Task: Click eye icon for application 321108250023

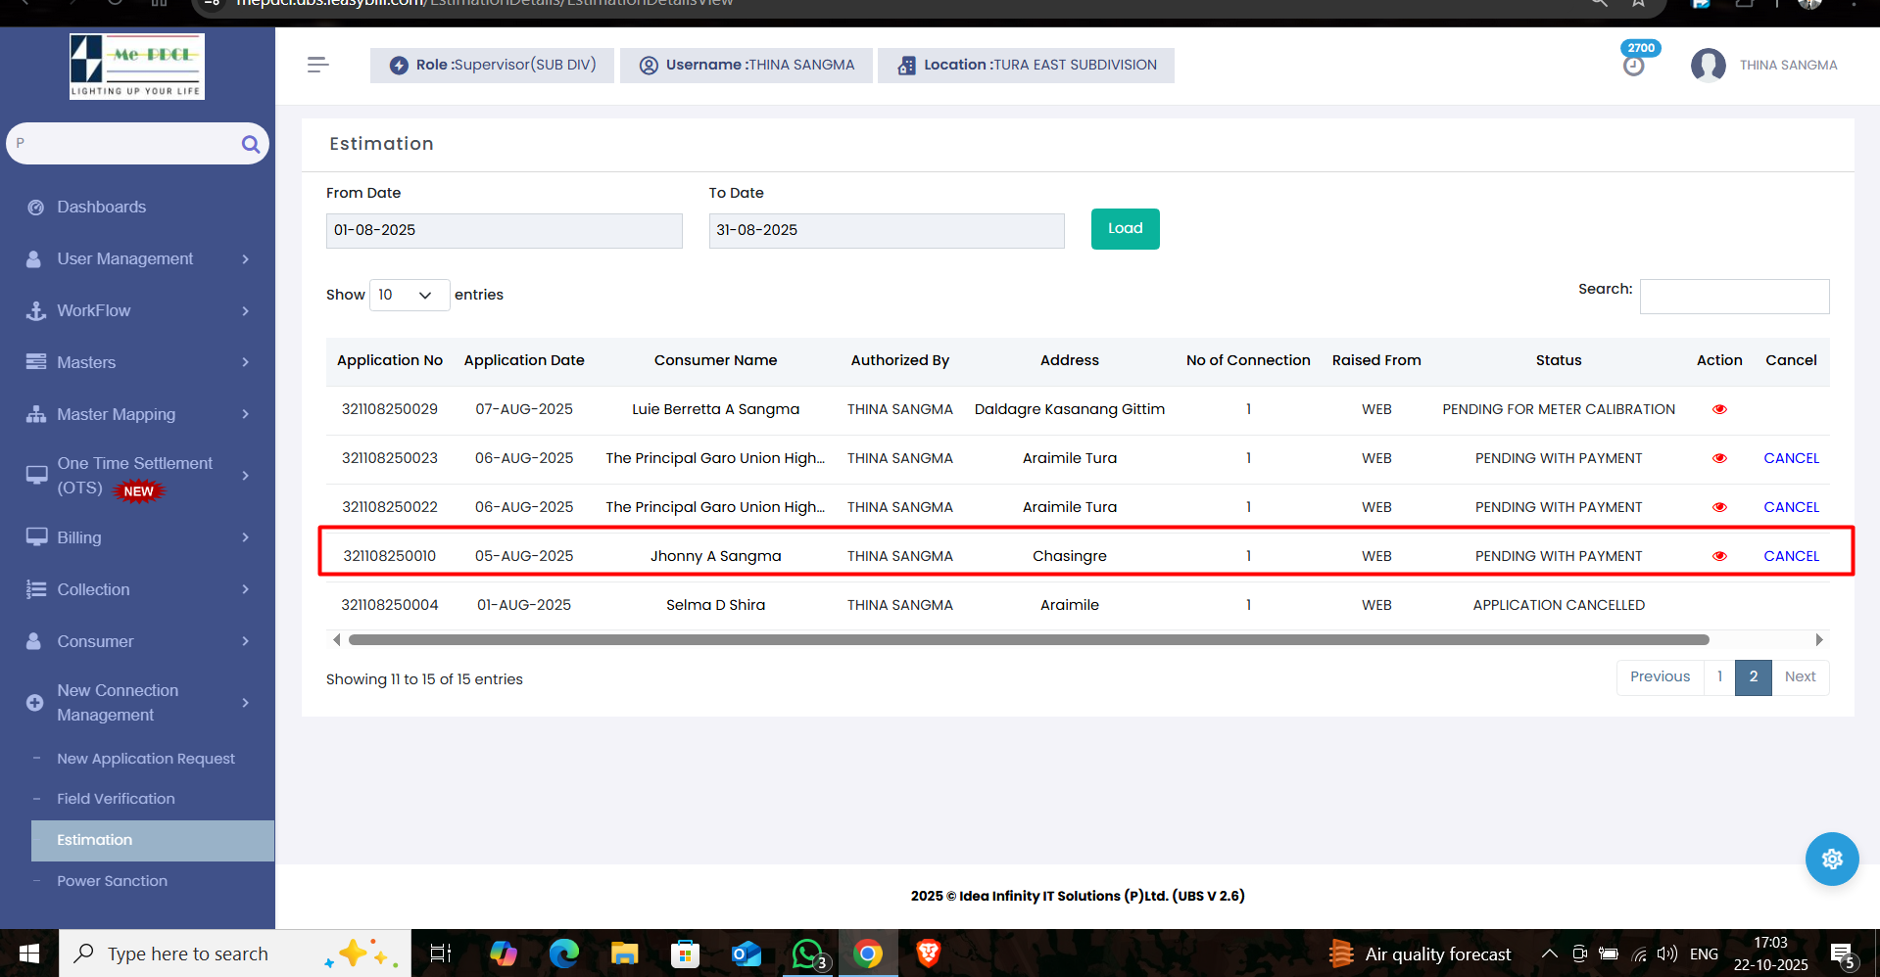Action: (x=1719, y=458)
